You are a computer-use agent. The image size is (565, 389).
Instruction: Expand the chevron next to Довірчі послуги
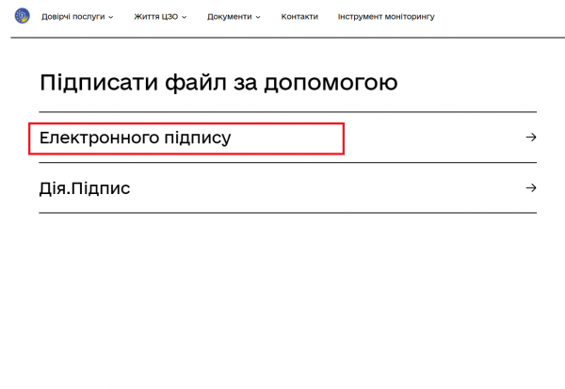tap(110, 17)
